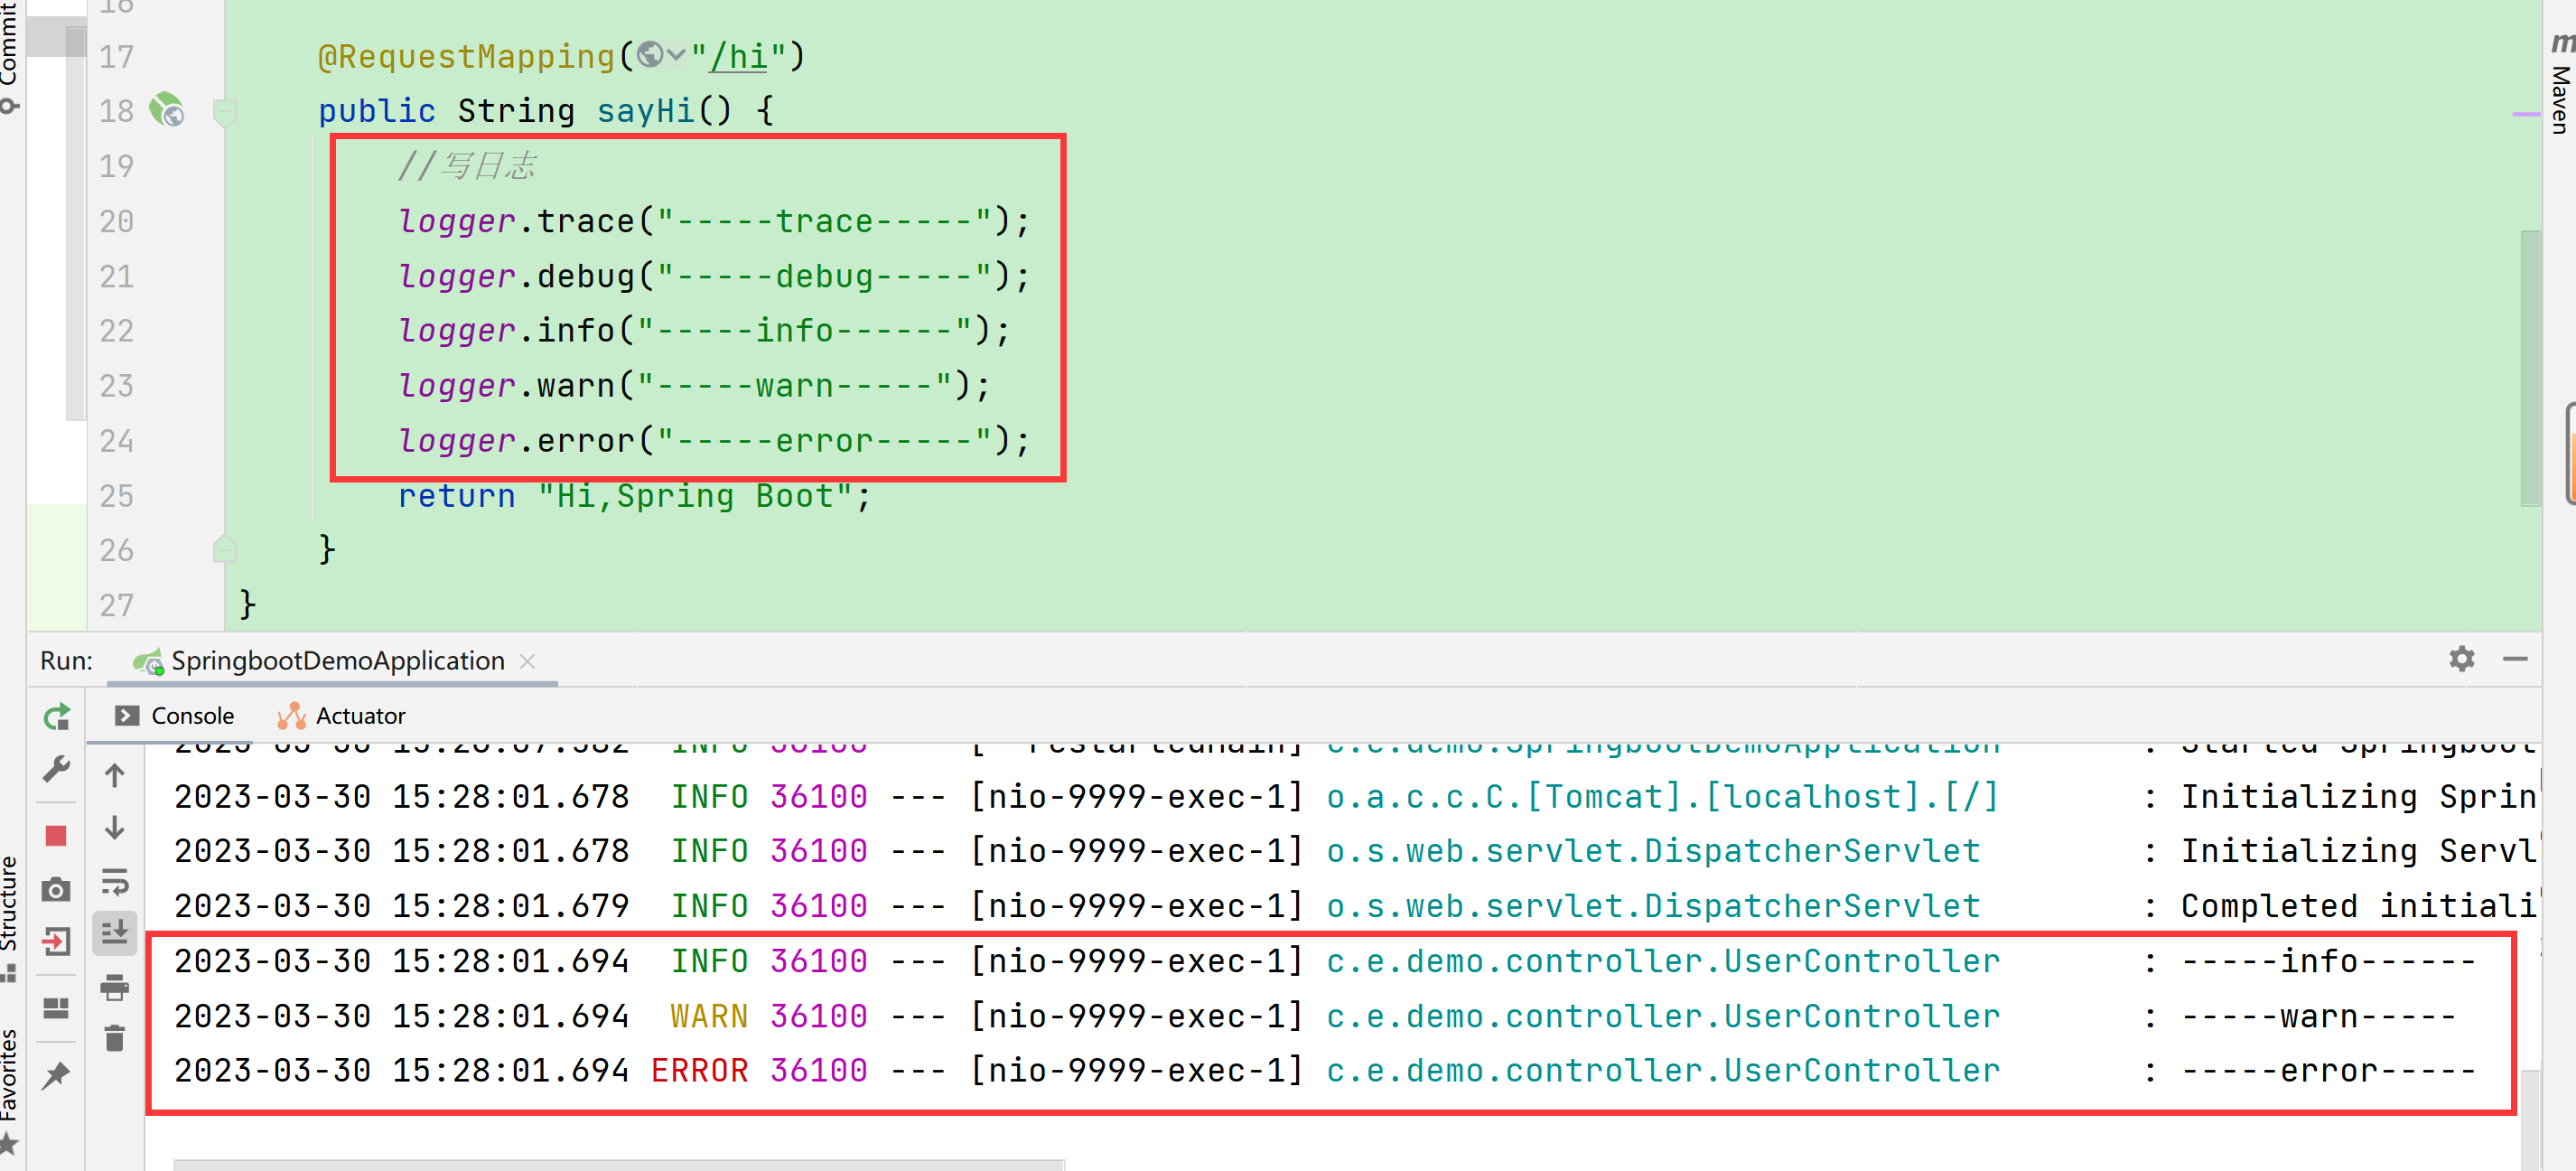This screenshot has height=1171, width=2576.
Task: Click the //写日志 comment line
Action: tap(467, 166)
